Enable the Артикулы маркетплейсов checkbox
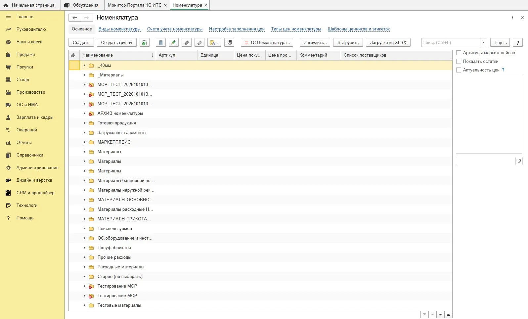The width and height of the screenshot is (528, 319). tap(459, 53)
